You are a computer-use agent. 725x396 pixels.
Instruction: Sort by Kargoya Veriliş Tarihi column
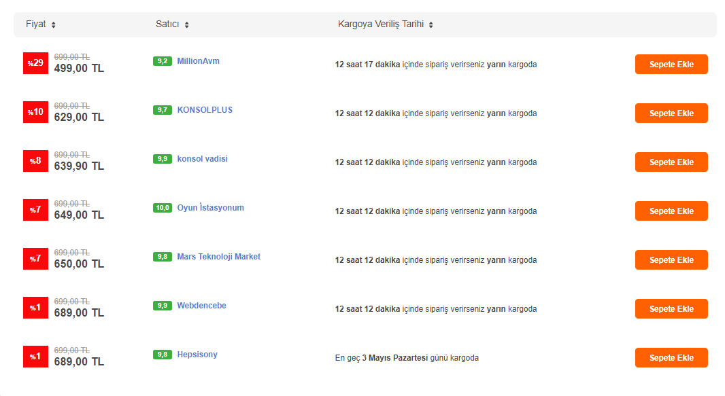pyautogui.click(x=385, y=24)
